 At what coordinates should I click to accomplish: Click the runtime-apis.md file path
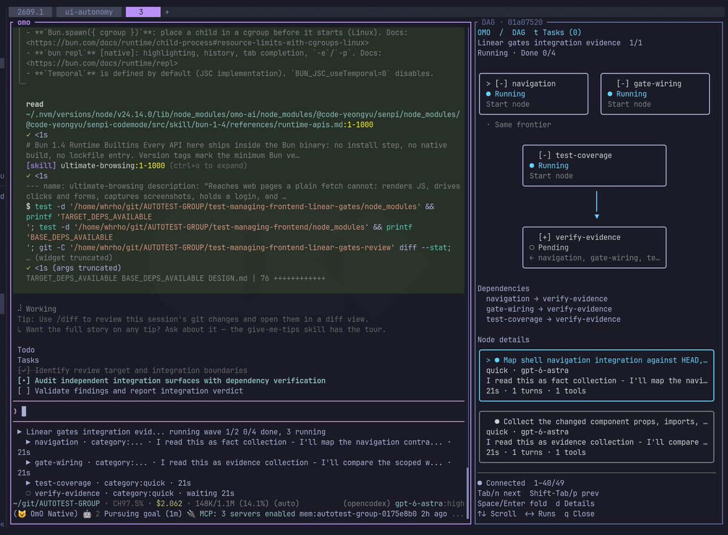pyautogui.click(x=243, y=120)
